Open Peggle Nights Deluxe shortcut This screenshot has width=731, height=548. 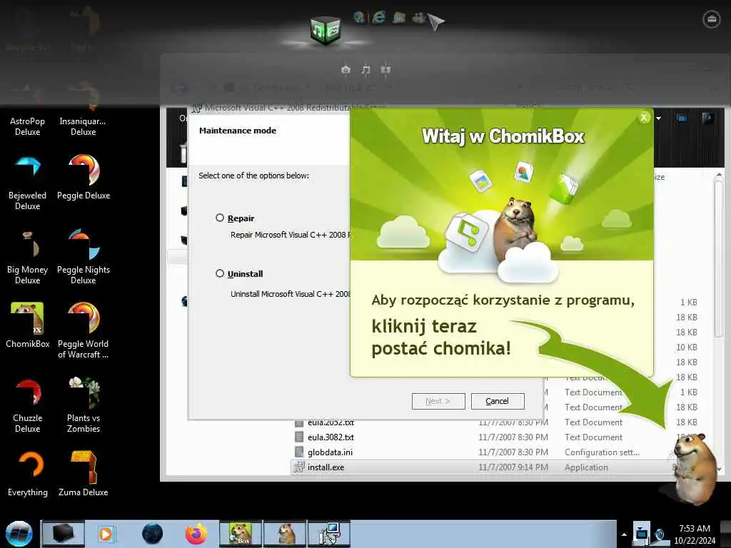[x=84, y=258]
